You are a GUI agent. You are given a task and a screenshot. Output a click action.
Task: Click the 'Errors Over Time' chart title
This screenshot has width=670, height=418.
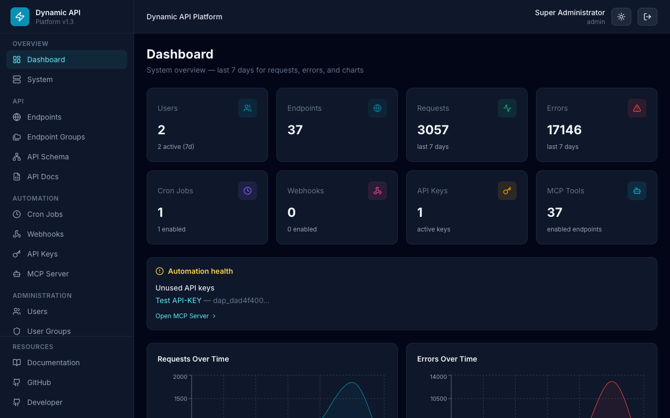click(x=447, y=359)
